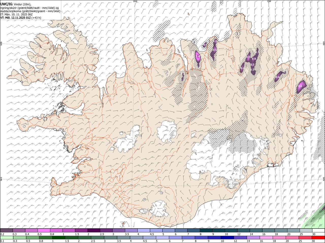Screen dimensions: 325x243
Task: Click the 0.5 precipitation label on northern purple patch
Action: pyautogui.click(x=215, y=50)
